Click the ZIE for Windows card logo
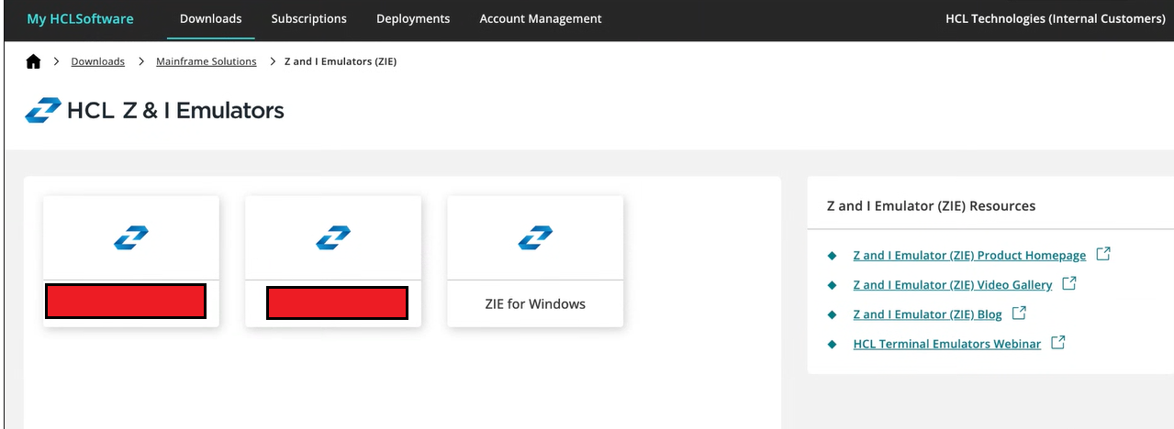This screenshot has width=1174, height=429. click(x=535, y=238)
